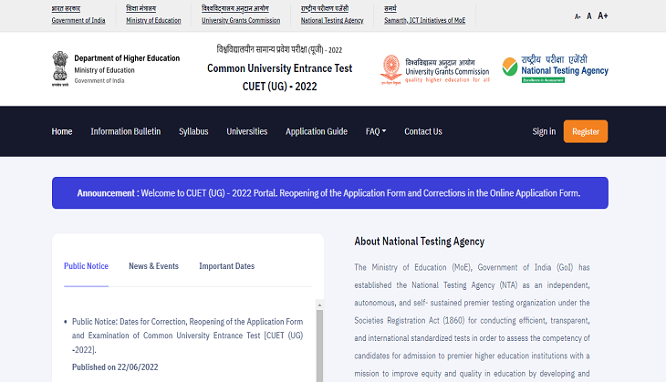The width and height of the screenshot is (666, 382).
Task: Click the Sign in link
Action: point(544,131)
